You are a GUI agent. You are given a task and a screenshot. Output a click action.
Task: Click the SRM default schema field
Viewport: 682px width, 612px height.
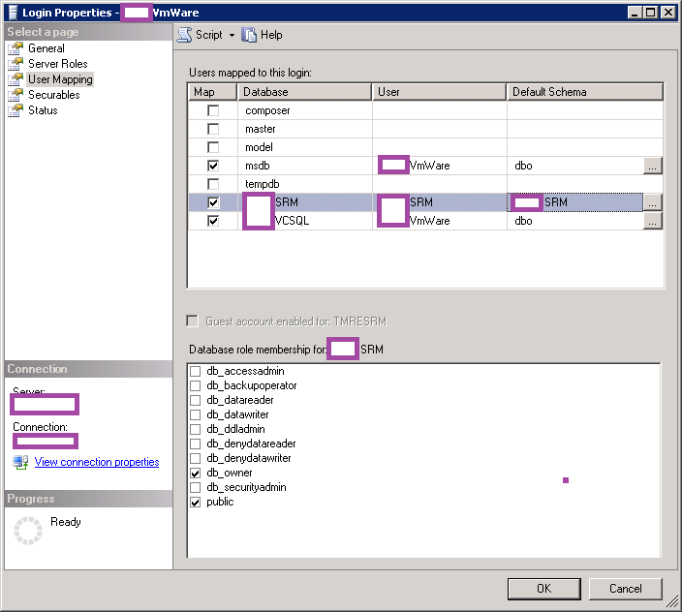pyautogui.click(x=575, y=202)
